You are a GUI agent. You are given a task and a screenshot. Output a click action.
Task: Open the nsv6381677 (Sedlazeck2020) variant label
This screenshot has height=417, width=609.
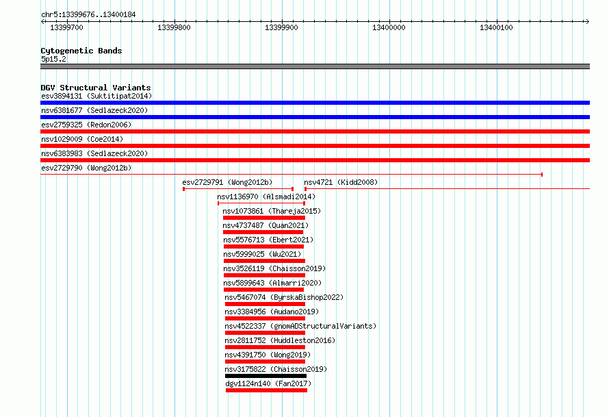pyautogui.click(x=94, y=110)
